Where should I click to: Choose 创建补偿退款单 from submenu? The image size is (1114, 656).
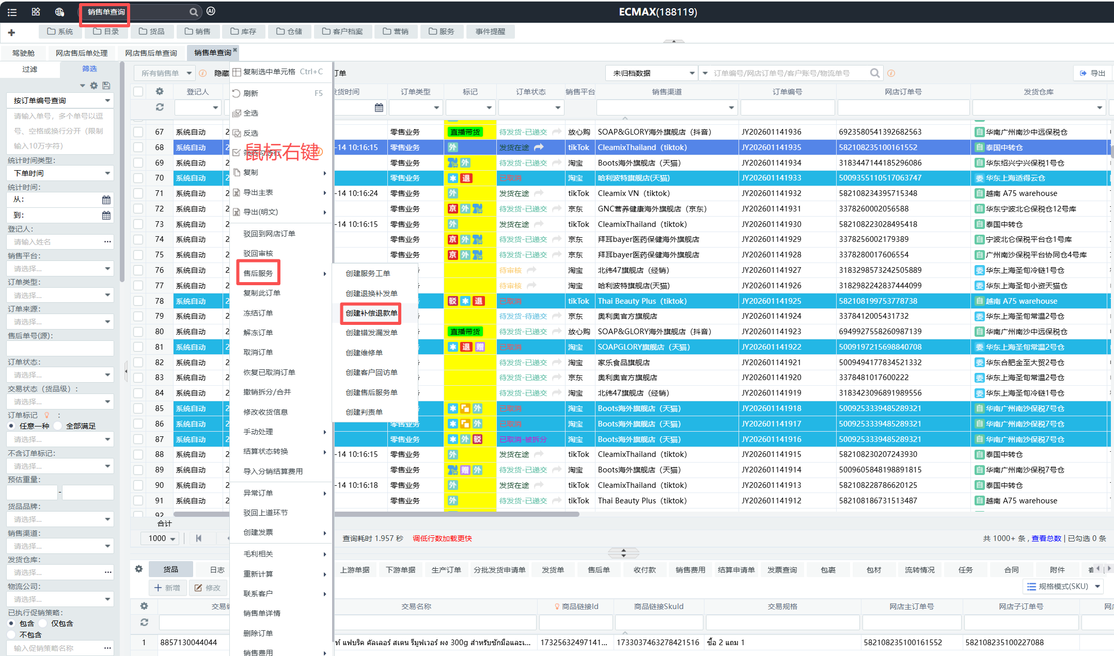[x=371, y=313]
